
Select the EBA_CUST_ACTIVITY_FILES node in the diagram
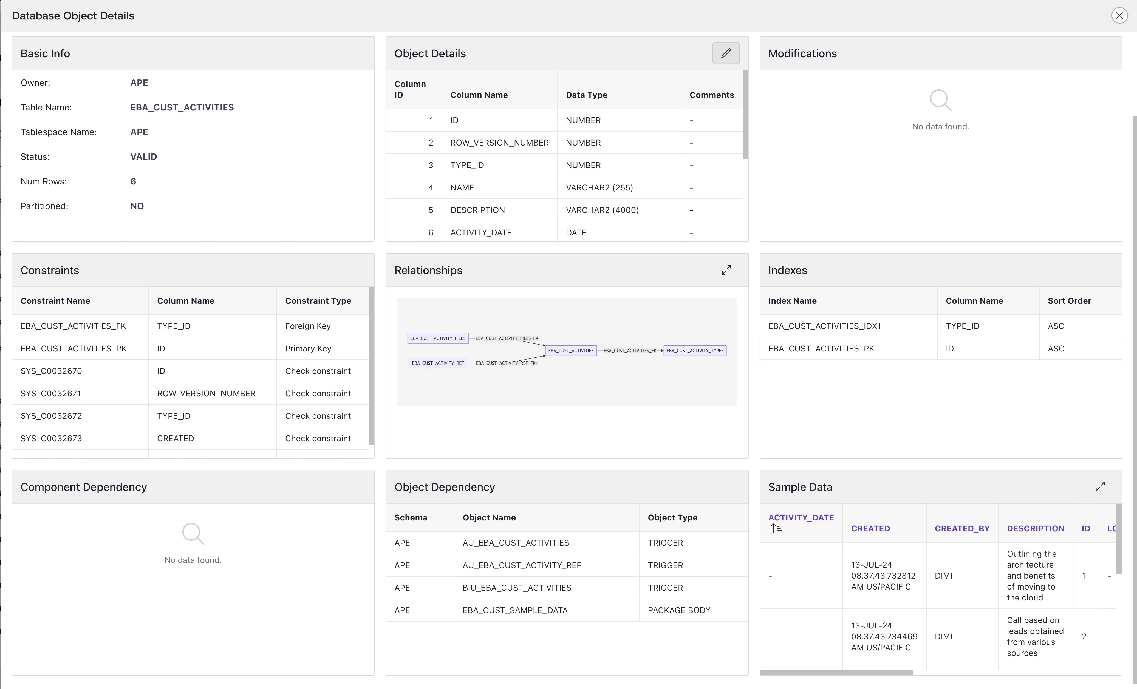(x=437, y=338)
